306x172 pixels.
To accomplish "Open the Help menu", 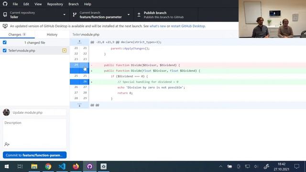I will [87, 4].
